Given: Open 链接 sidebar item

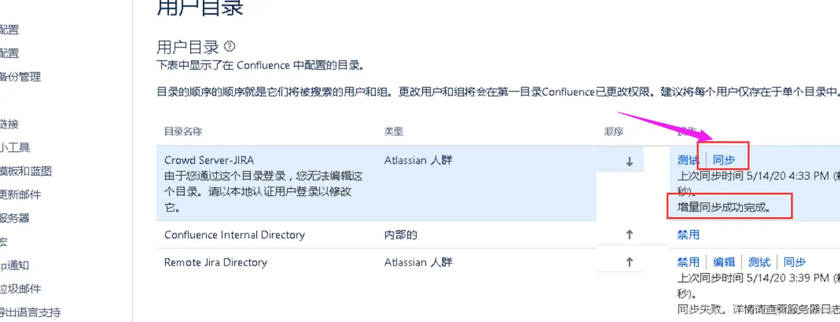Looking at the screenshot, I should [x=9, y=124].
